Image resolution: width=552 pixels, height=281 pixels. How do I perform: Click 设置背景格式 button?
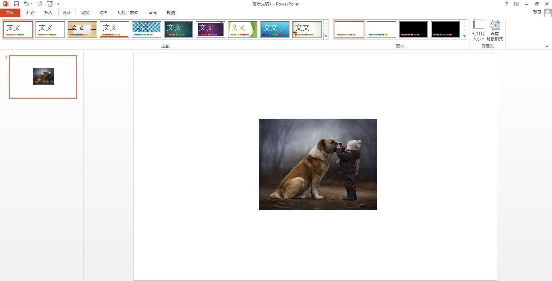(x=495, y=31)
